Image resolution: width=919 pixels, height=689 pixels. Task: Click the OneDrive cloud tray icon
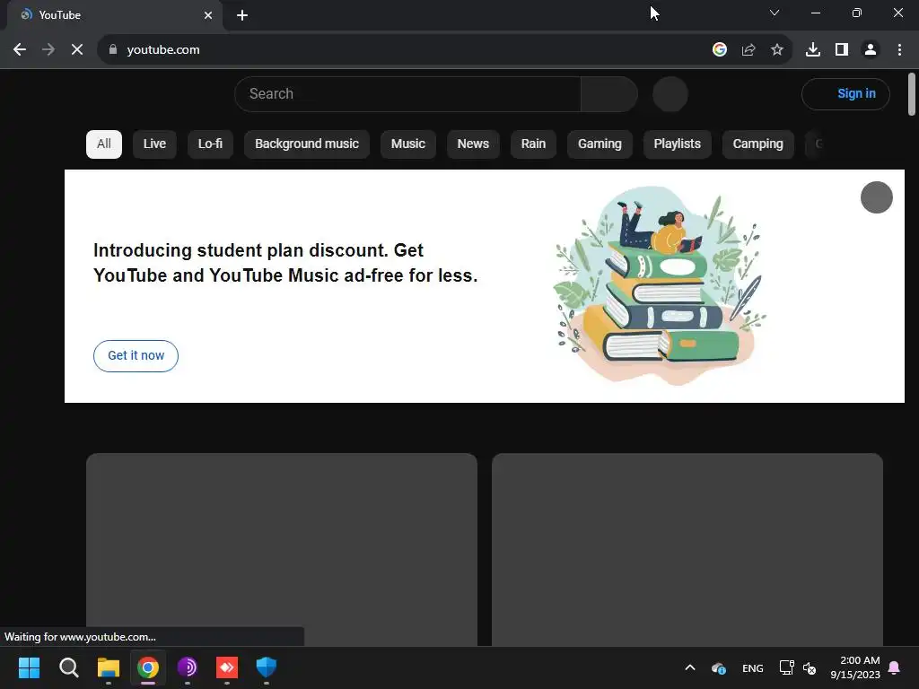(x=719, y=667)
